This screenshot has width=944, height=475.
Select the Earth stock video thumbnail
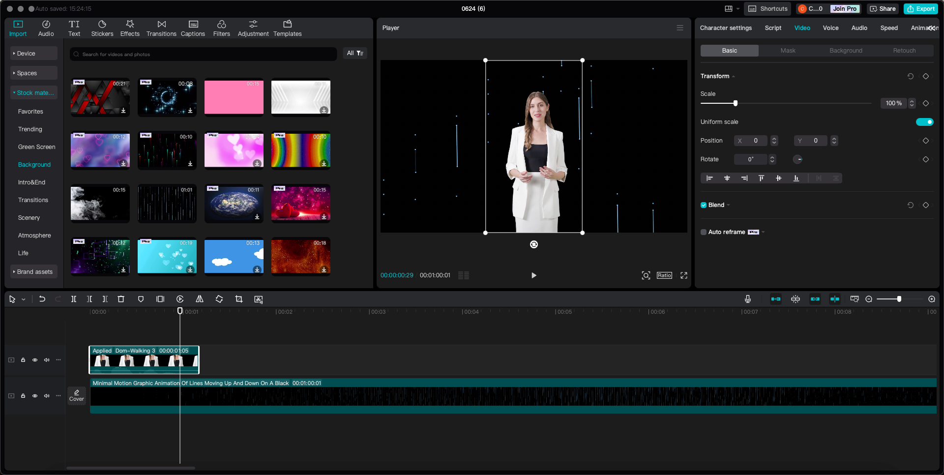coord(234,204)
